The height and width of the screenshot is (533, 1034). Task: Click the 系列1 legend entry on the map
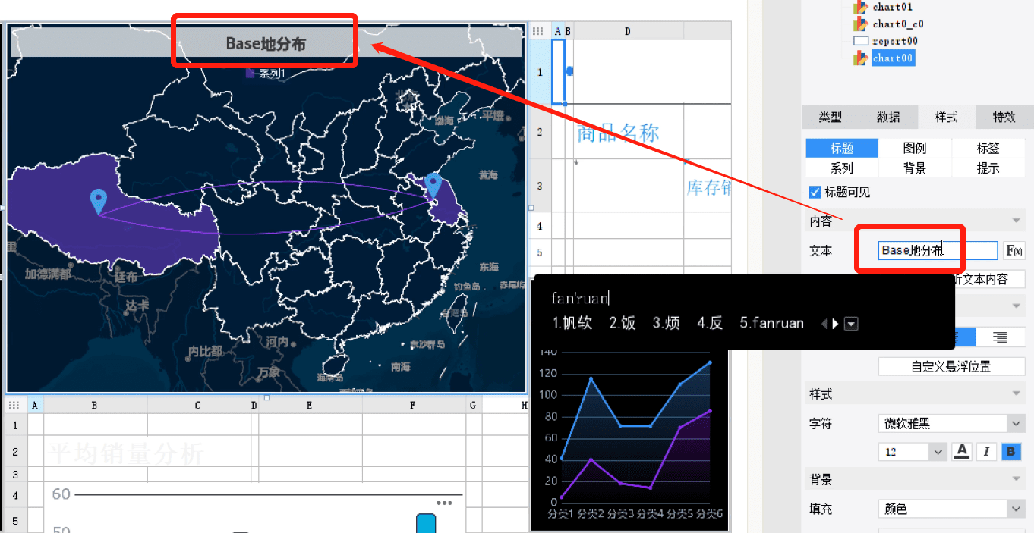click(x=265, y=74)
